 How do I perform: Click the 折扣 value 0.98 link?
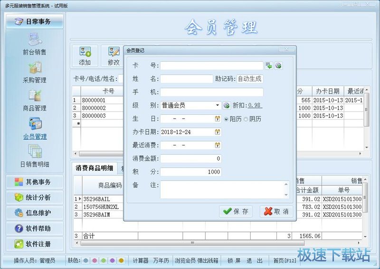pyautogui.click(x=255, y=105)
